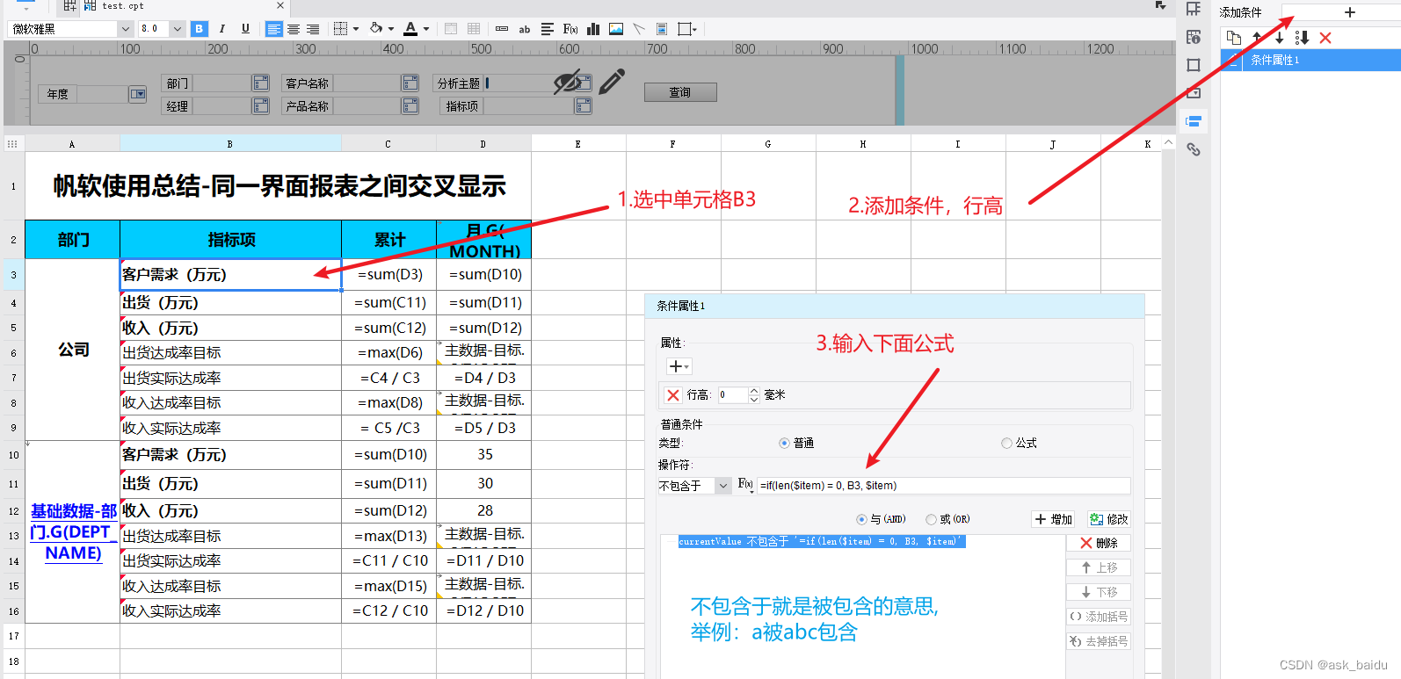
Task: Close the test.cpt tab
Action: tap(280, 6)
